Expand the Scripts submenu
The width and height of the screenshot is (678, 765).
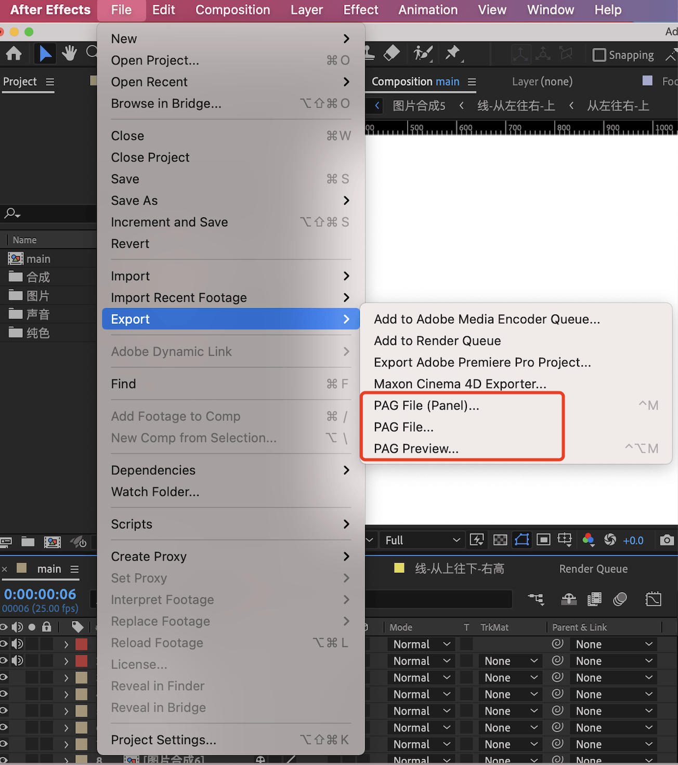click(x=230, y=524)
